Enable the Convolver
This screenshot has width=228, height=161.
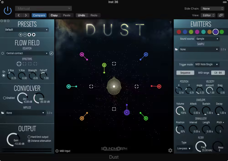coord(5,98)
